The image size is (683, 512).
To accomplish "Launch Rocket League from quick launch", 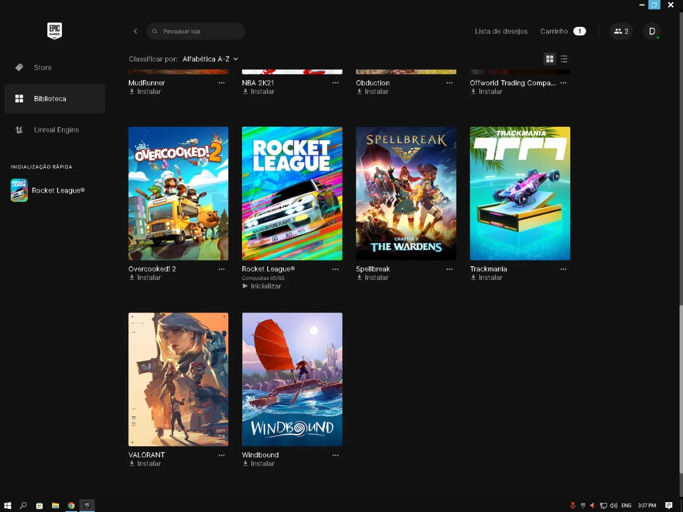I will click(x=55, y=190).
